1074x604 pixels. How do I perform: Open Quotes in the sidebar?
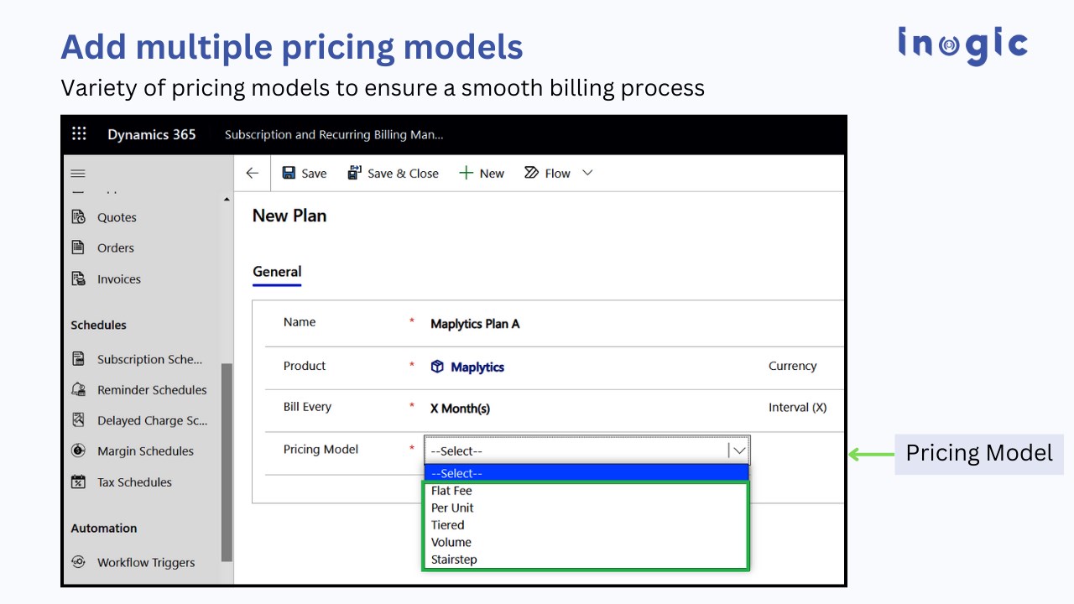tap(117, 217)
